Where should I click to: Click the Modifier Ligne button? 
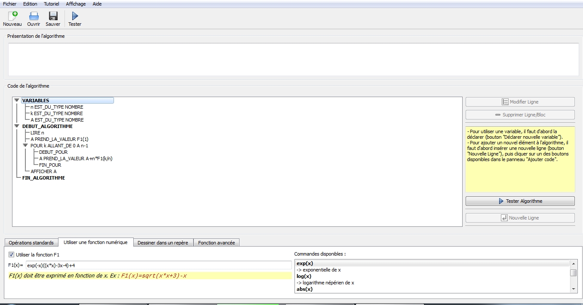pos(520,102)
